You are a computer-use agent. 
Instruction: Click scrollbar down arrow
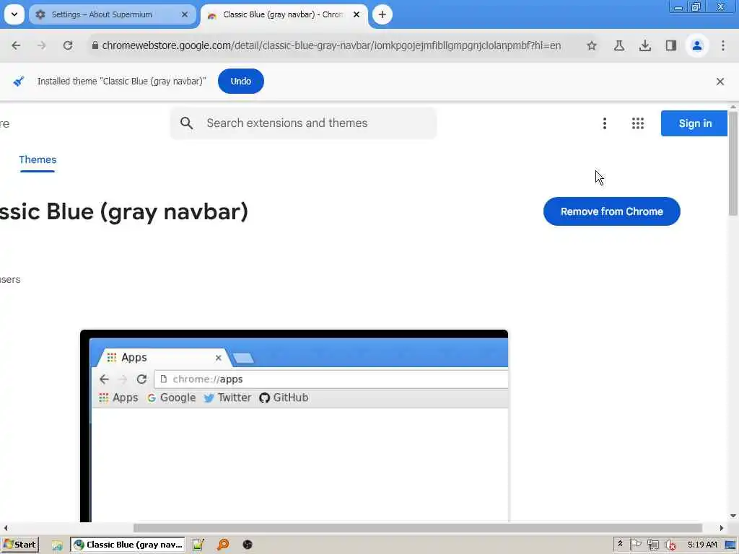point(733,516)
